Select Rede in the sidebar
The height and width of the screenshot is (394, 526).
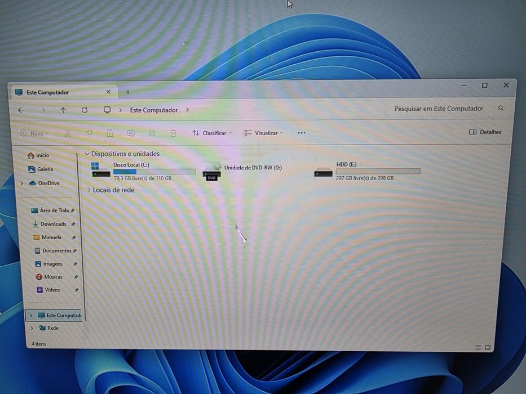(x=48, y=328)
